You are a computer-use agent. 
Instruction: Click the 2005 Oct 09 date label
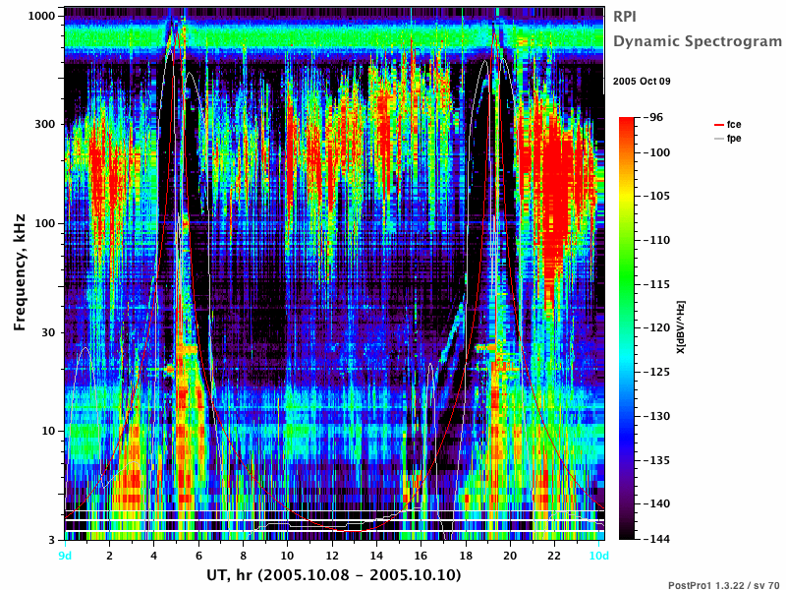(642, 82)
